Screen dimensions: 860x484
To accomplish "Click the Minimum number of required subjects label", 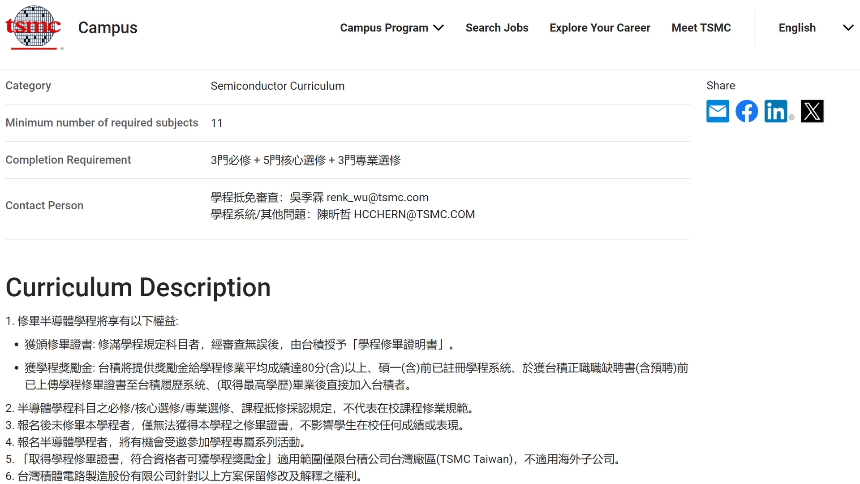I will click(x=102, y=123).
